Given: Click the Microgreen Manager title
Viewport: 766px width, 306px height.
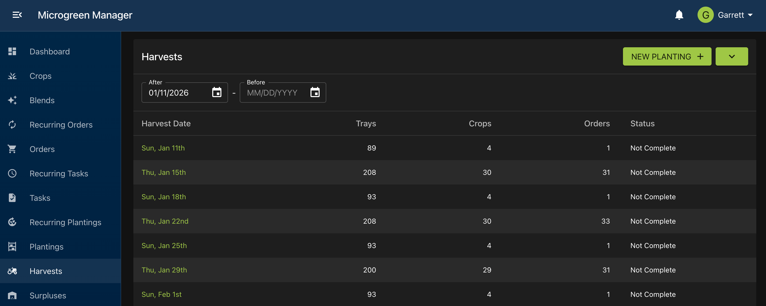Looking at the screenshot, I should 85,15.
